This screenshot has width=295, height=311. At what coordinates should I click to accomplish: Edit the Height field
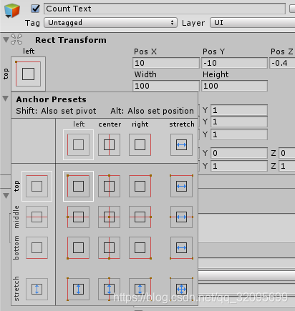234,86
